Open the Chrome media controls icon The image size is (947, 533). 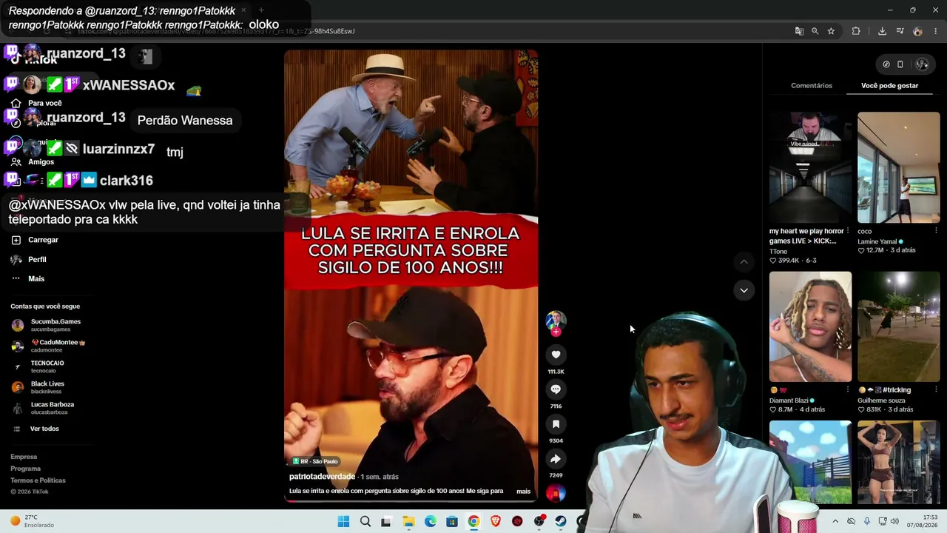(900, 31)
